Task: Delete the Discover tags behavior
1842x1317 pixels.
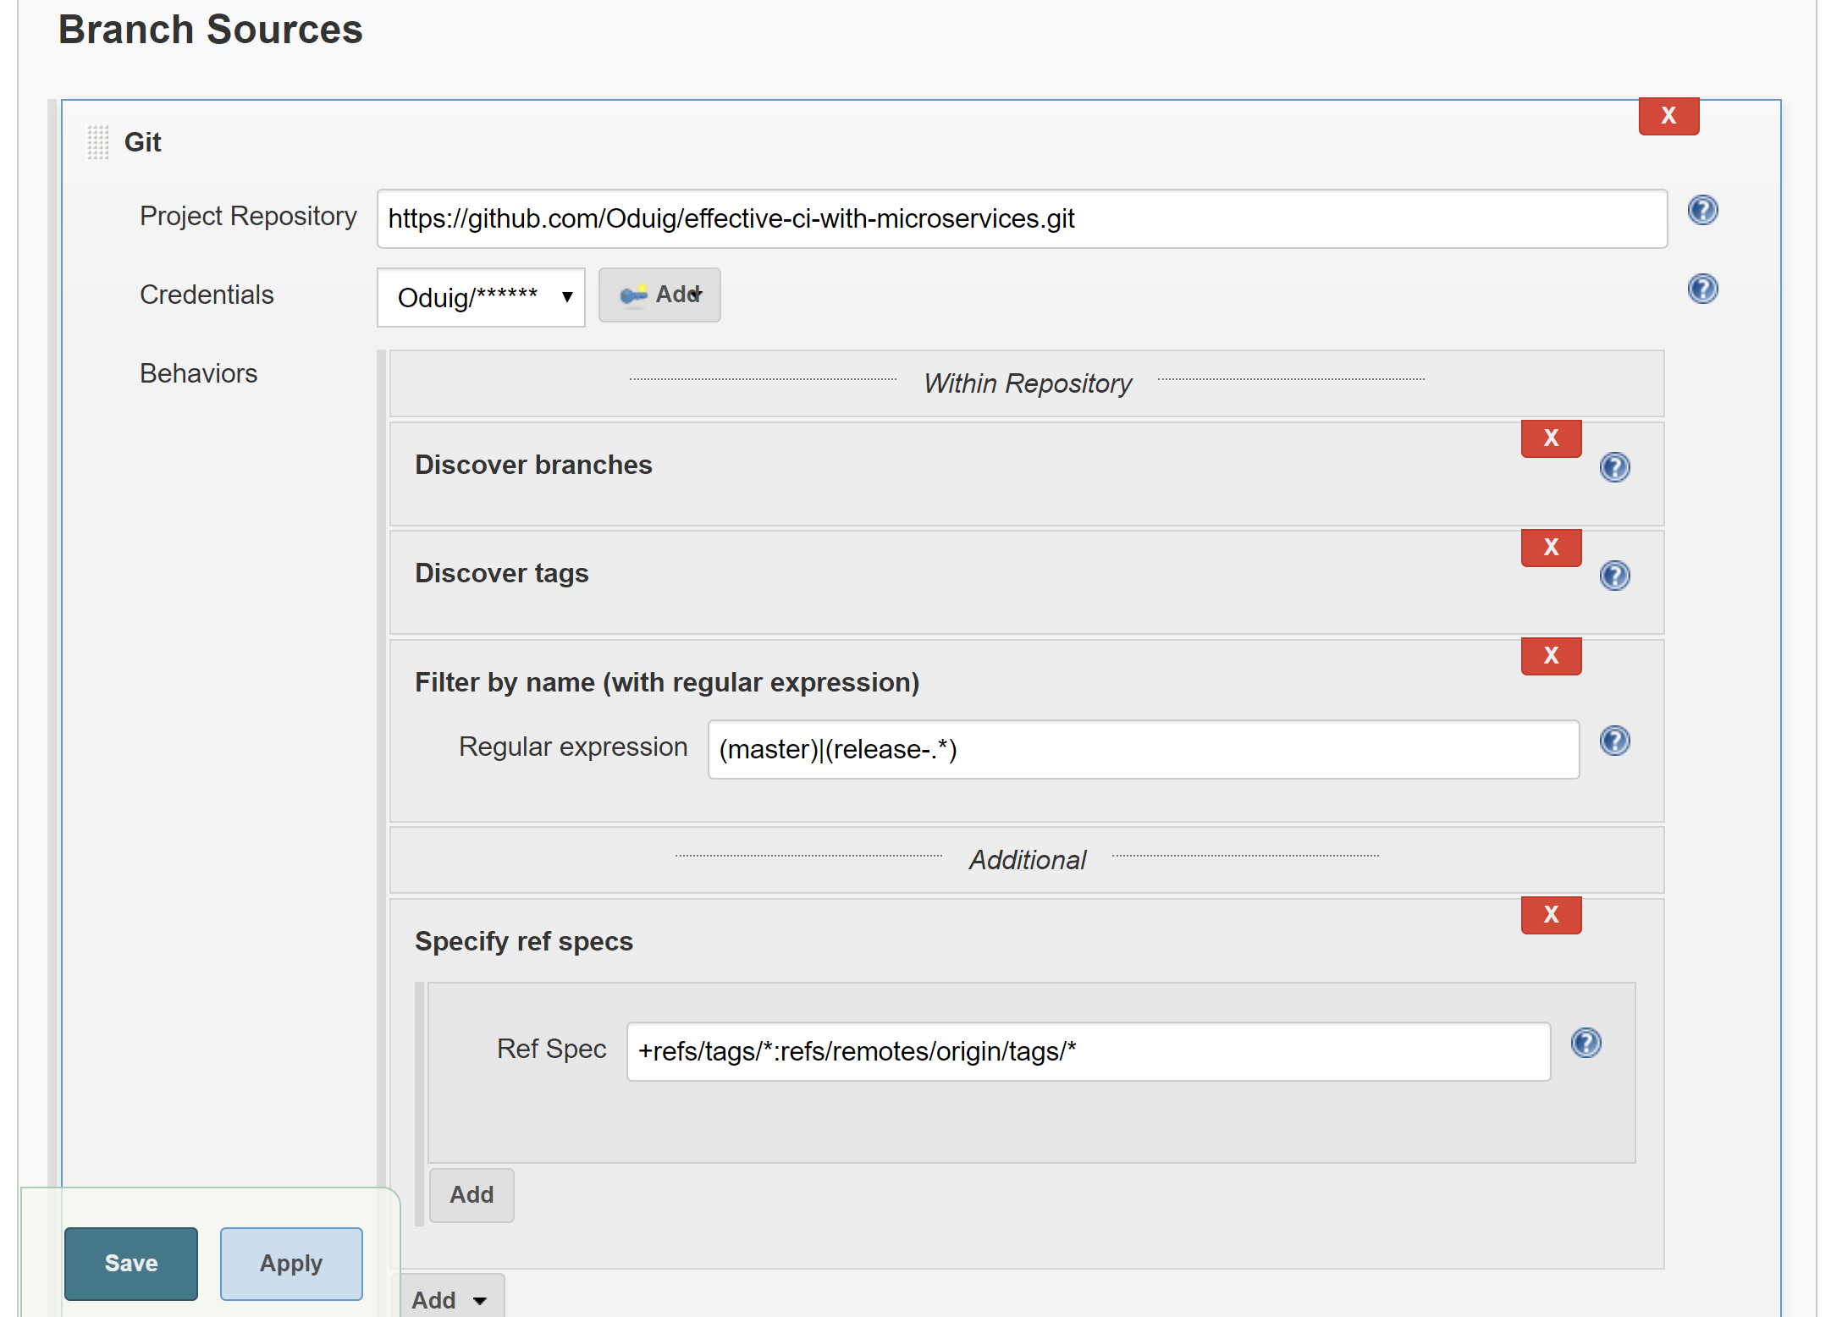Action: tap(1551, 548)
